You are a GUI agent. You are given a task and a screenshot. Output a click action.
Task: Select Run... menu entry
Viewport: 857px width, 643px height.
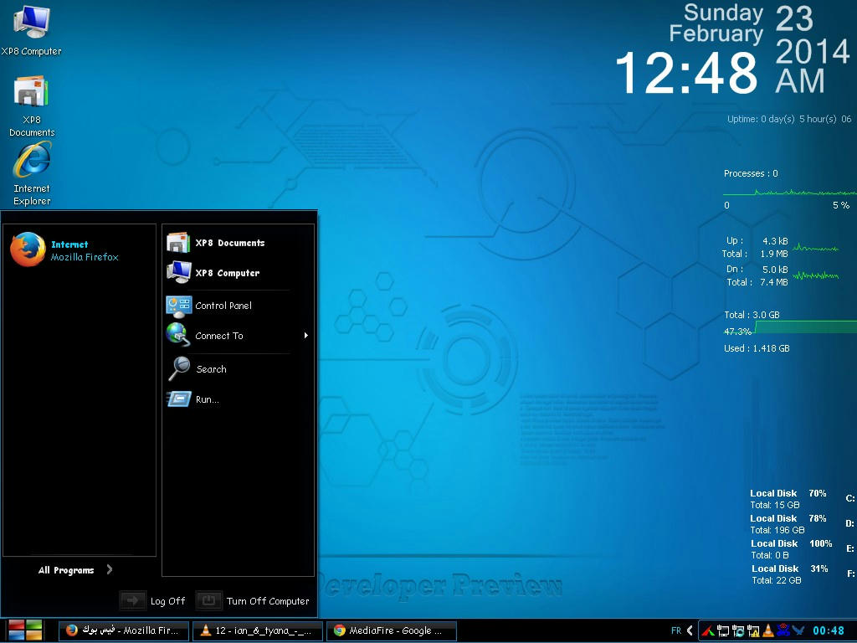click(x=238, y=399)
